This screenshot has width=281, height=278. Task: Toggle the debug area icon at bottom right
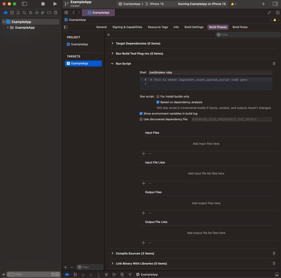(277, 274)
